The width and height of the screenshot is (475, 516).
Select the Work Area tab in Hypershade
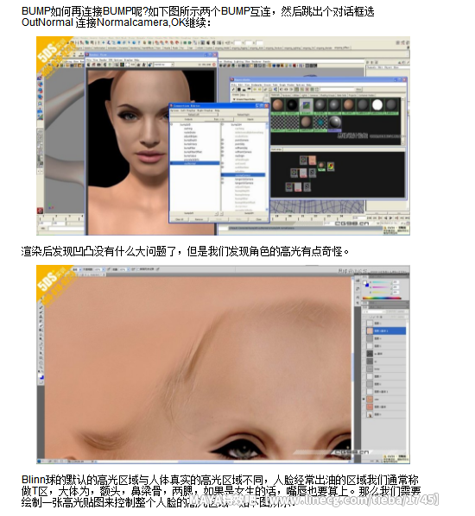[x=276, y=149]
